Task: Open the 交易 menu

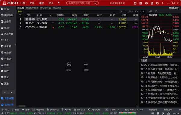Action: pyautogui.click(x=32, y=3)
